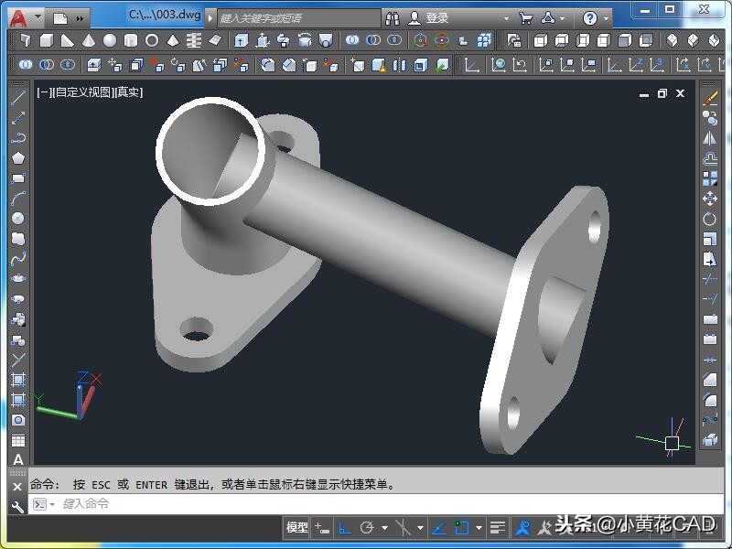
Task: Activate the Extrude tool
Action: pos(241,40)
